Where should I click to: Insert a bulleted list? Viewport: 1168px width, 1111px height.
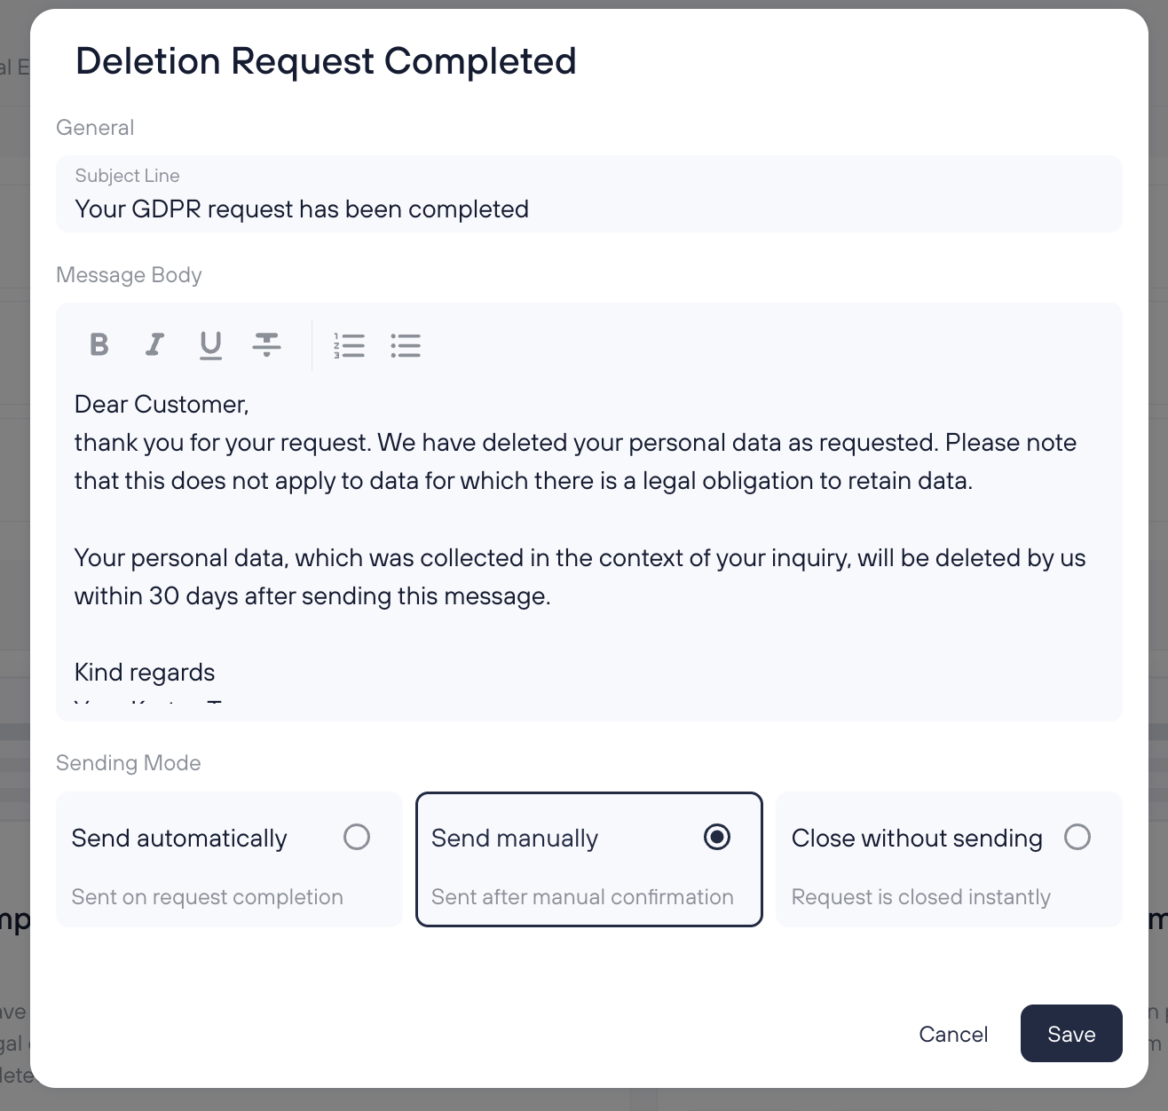(x=406, y=345)
